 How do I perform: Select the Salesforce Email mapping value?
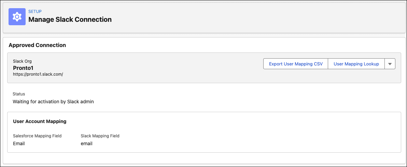pos(19,143)
